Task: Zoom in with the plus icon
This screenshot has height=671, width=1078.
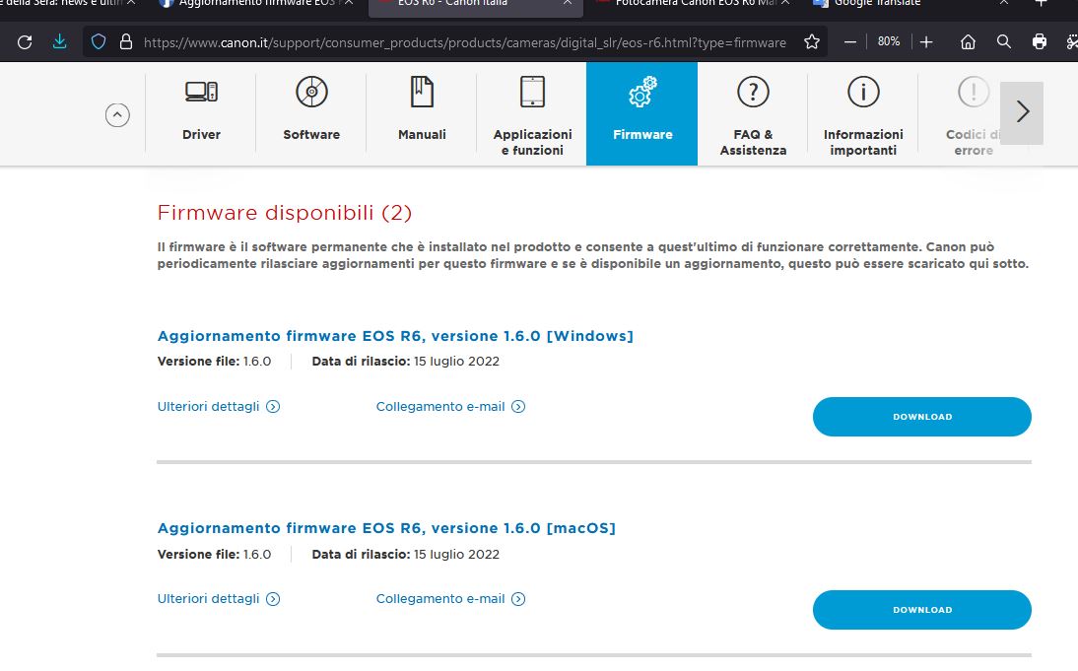Action: point(926,42)
